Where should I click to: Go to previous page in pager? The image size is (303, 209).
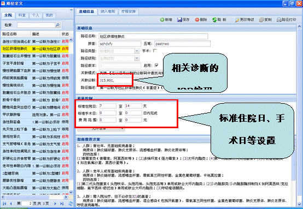(11, 204)
